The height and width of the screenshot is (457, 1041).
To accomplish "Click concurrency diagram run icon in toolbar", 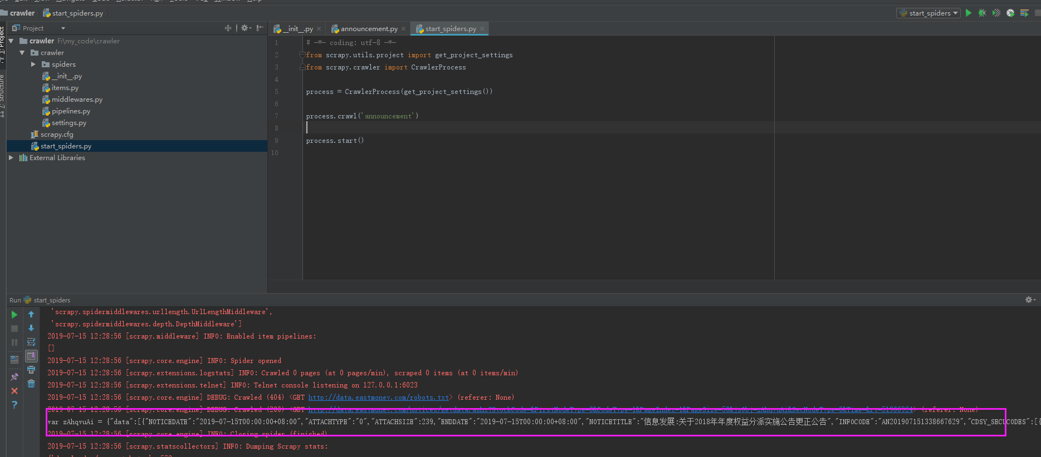I will [x=1024, y=13].
